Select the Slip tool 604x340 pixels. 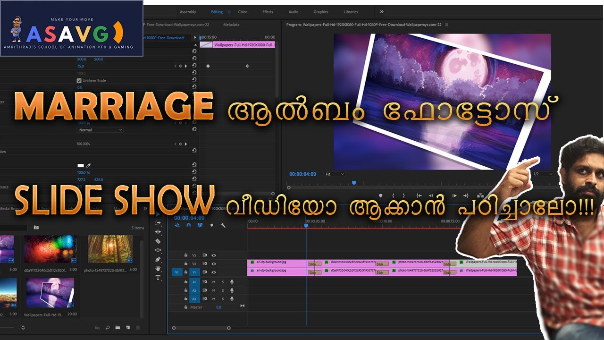[x=158, y=250]
